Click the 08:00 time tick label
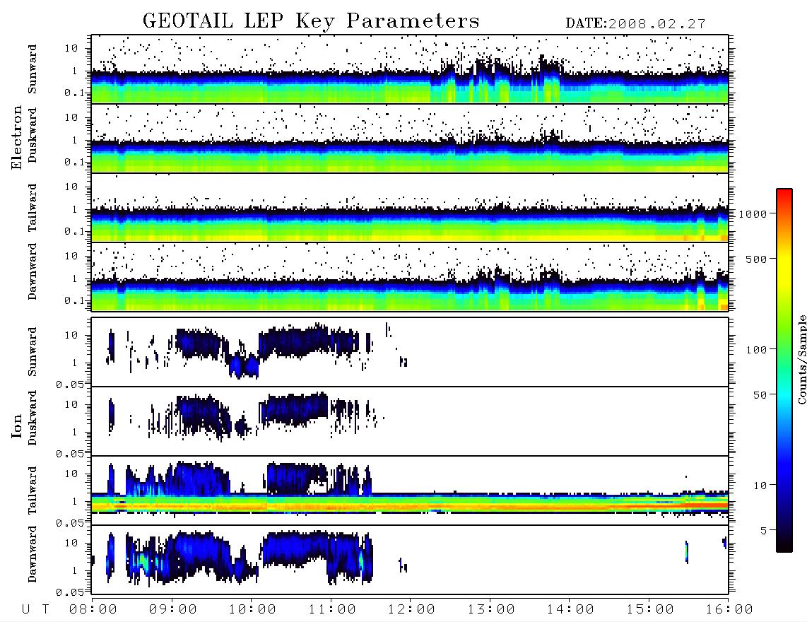The width and height of the screenshot is (807, 622). (x=93, y=610)
